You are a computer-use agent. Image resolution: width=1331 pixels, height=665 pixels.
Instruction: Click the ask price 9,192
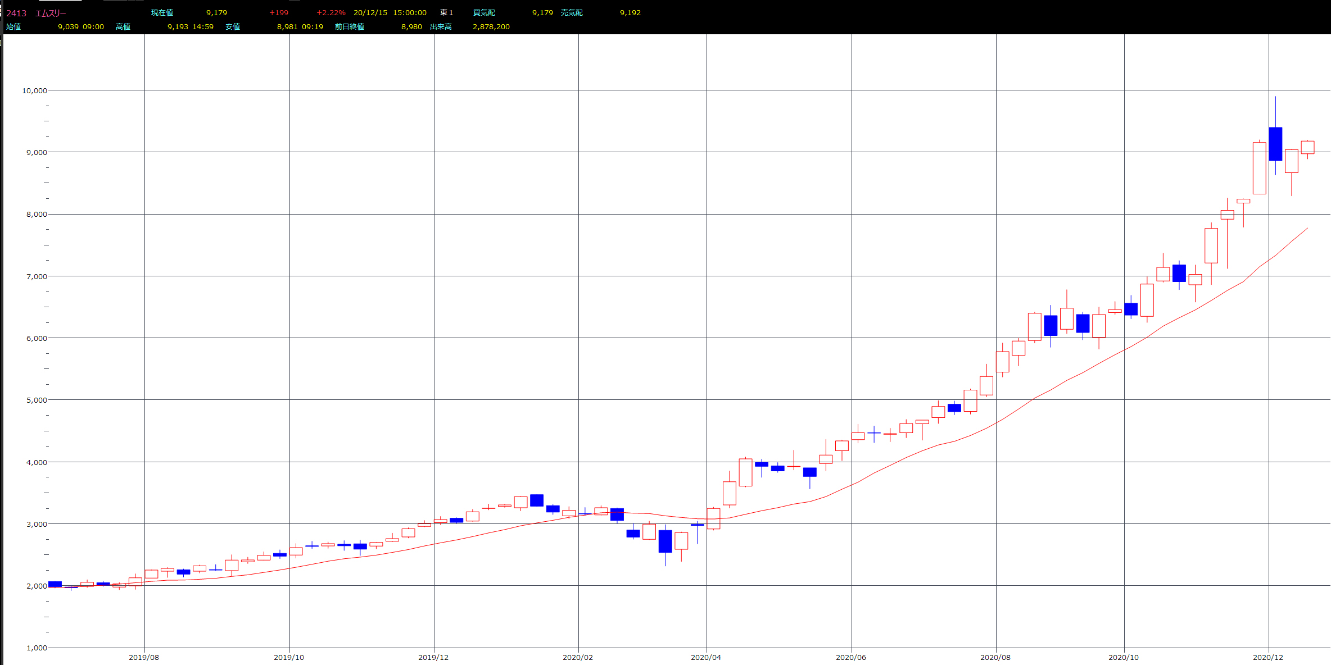pyautogui.click(x=630, y=12)
